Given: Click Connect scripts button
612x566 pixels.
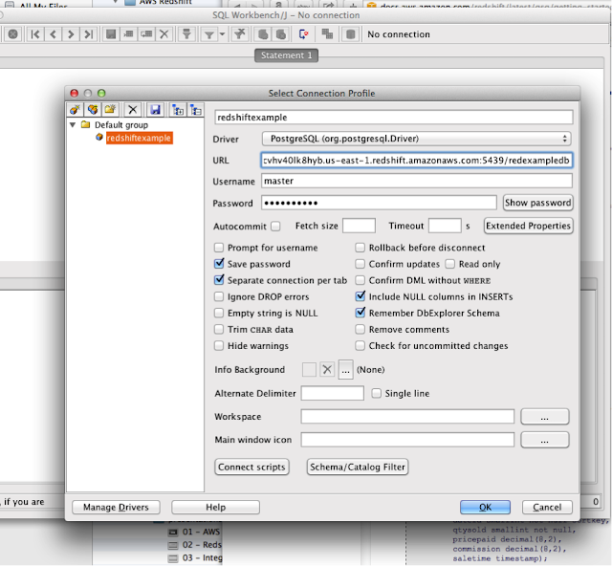Looking at the screenshot, I should click(x=251, y=467).
